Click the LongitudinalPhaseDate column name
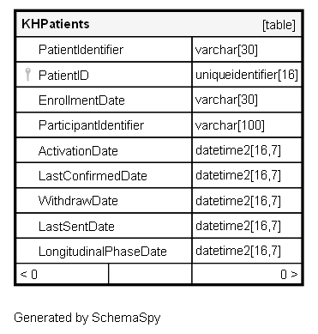The width and height of the screenshot is (318, 334). [103, 252]
